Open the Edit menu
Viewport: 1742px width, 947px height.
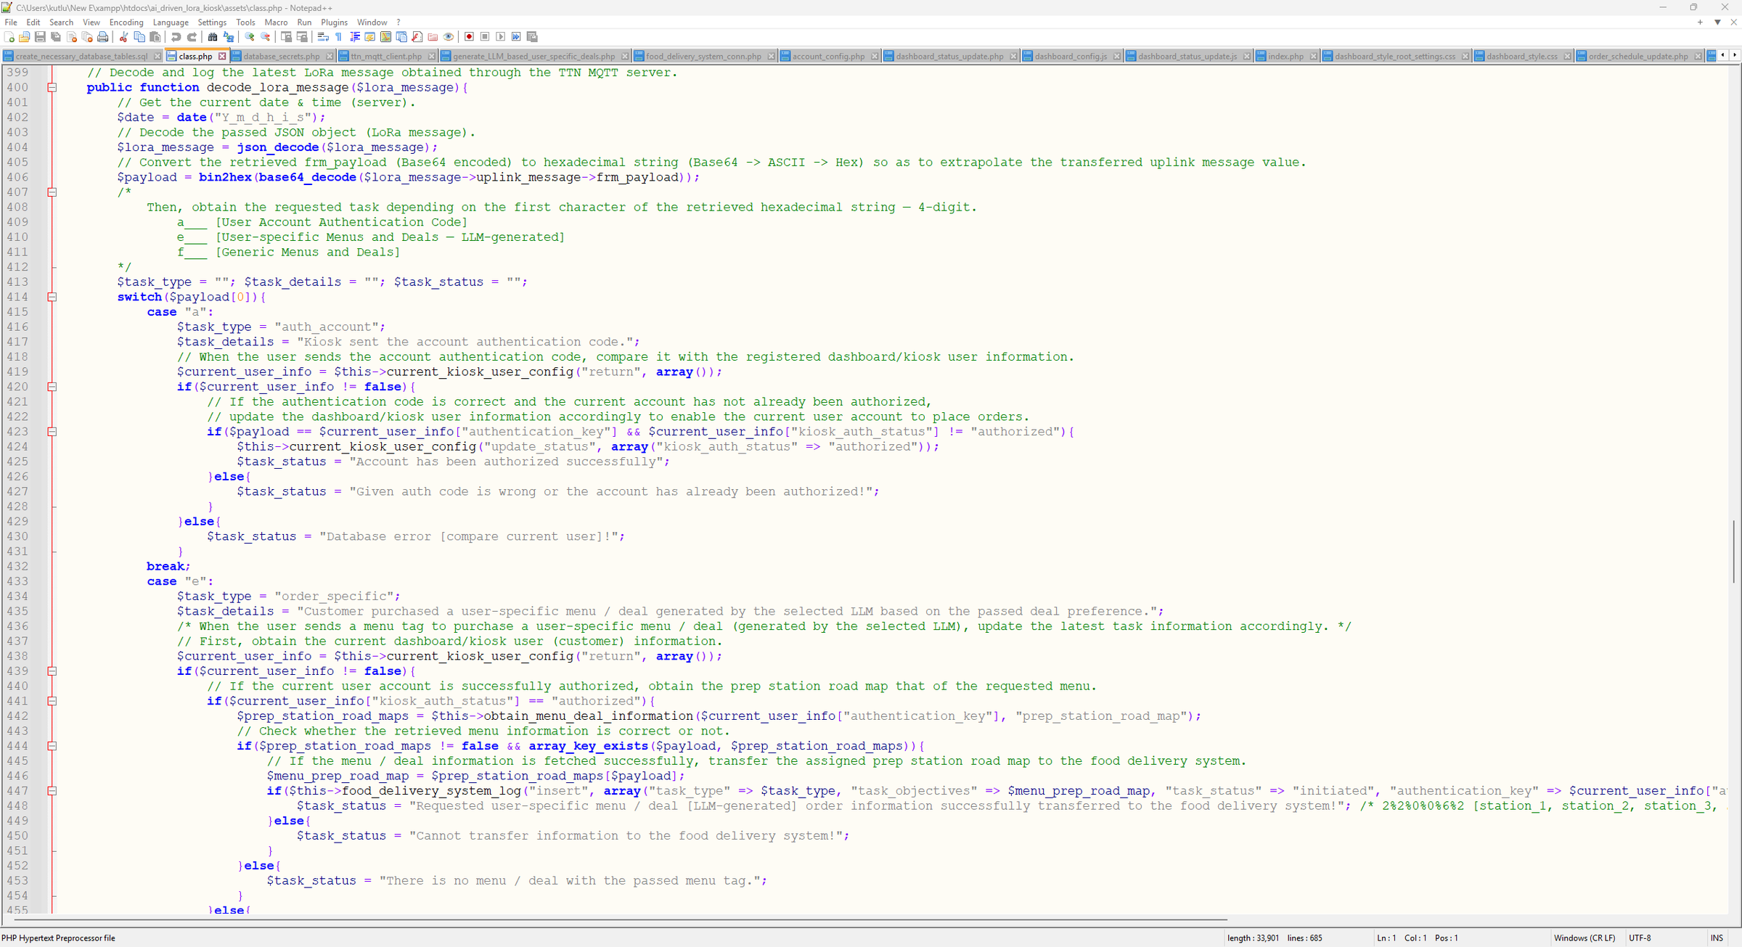[33, 22]
